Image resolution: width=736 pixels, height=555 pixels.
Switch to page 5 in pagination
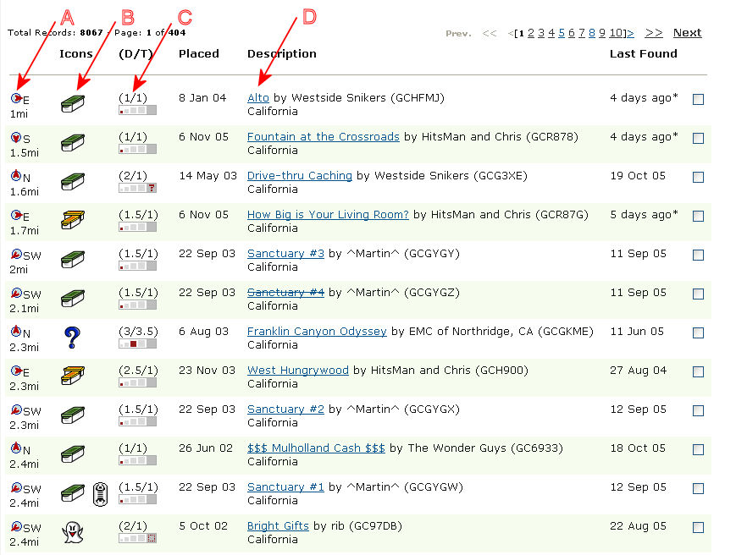tap(562, 33)
